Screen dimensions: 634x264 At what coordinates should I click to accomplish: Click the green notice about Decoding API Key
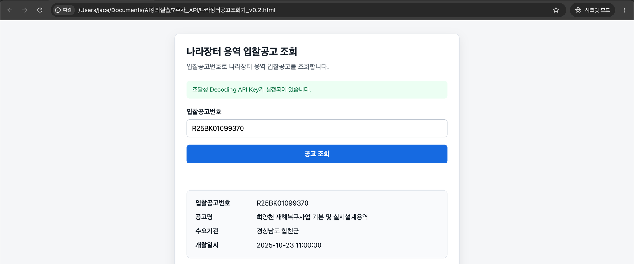(x=317, y=89)
